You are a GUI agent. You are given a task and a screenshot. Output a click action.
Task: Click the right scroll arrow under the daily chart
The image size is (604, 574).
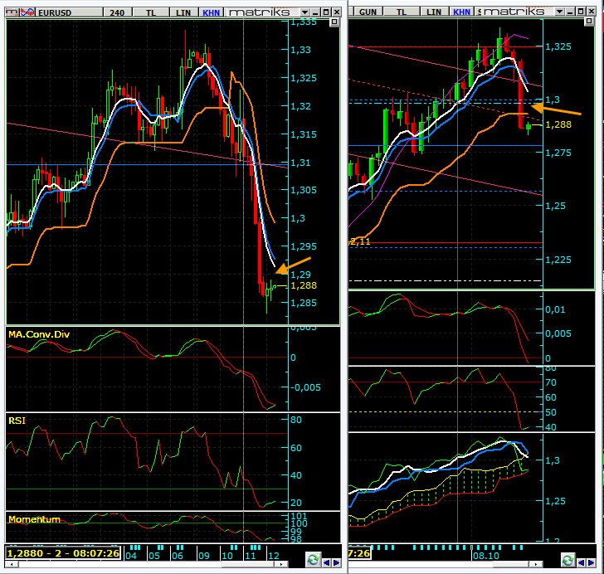coord(536,564)
